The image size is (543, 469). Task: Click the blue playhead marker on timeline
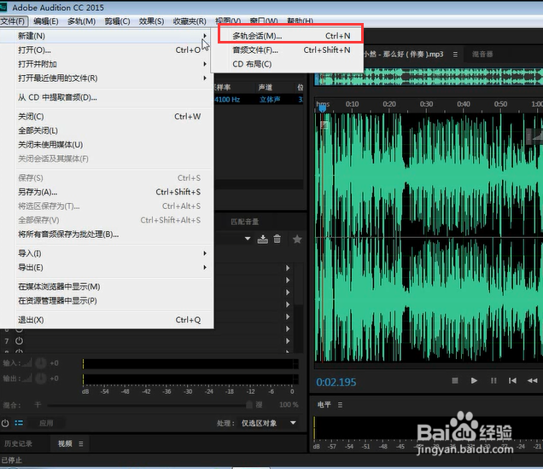tap(323, 108)
